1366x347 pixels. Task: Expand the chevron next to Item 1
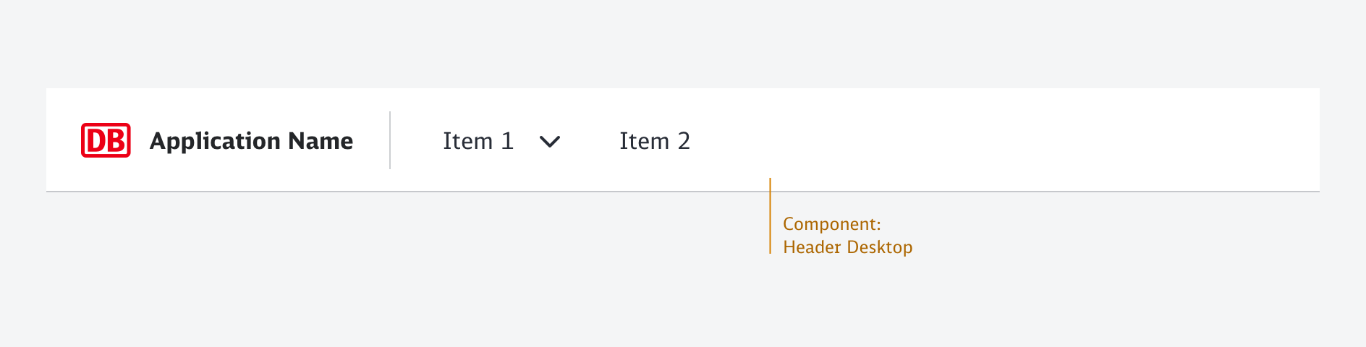click(x=550, y=142)
